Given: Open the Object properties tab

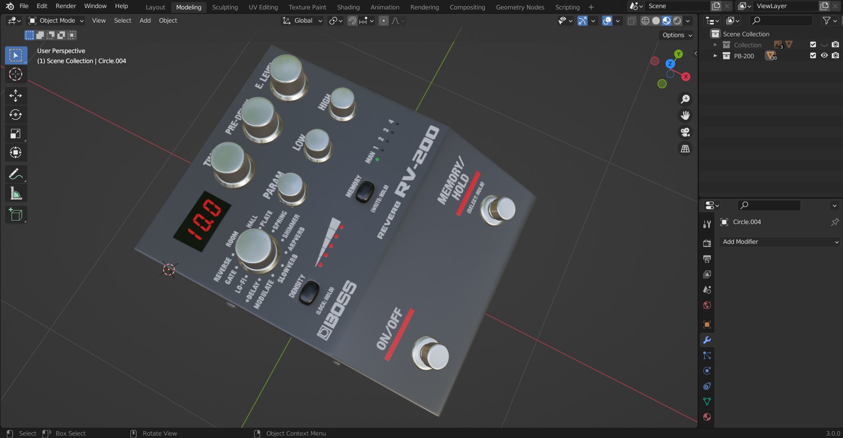Looking at the screenshot, I should tap(707, 324).
